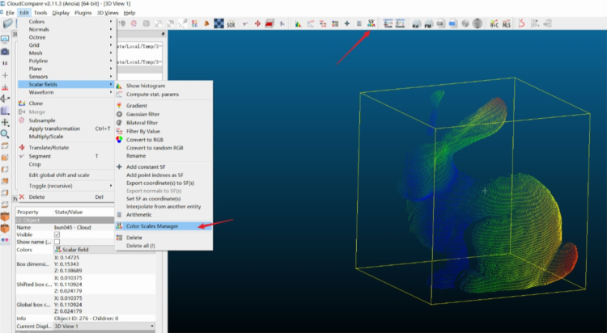This screenshot has height=333, width=607.
Task: Expand the Octree submenu
Action: (x=66, y=37)
